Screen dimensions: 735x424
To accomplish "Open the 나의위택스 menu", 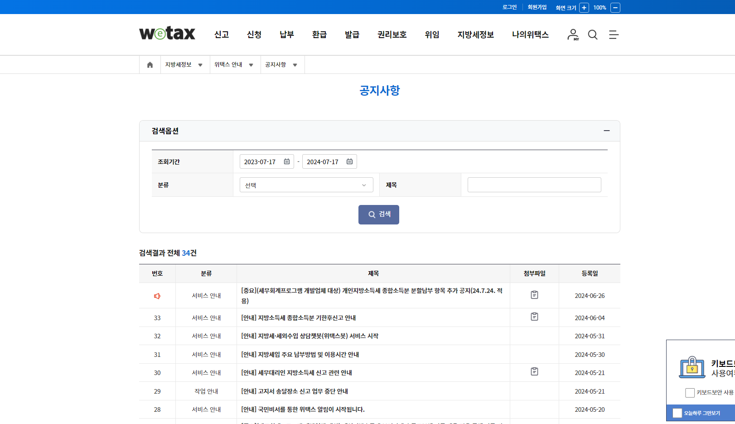I will pyautogui.click(x=530, y=34).
